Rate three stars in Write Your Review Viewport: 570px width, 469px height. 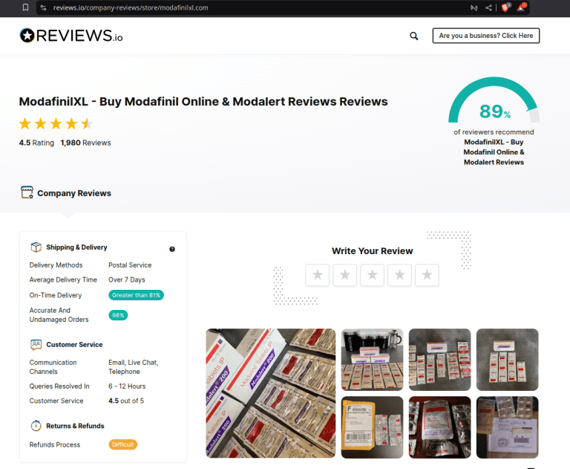pyautogui.click(x=372, y=275)
